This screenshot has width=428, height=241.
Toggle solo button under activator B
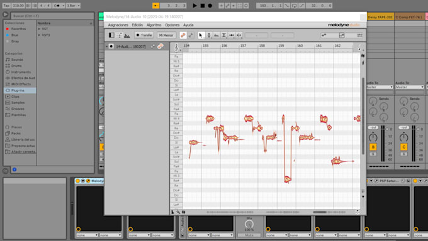coord(373,154)
